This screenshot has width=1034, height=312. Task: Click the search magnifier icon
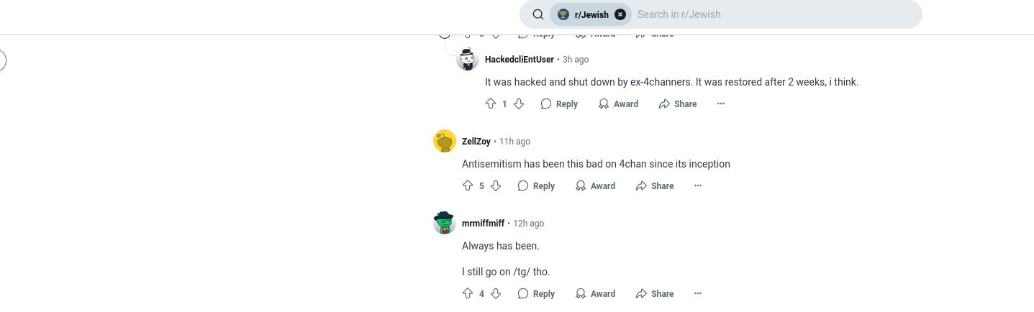click(x=538, y=14)
